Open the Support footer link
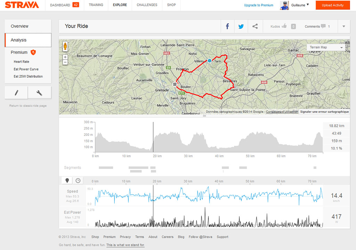 pos(222,237)
